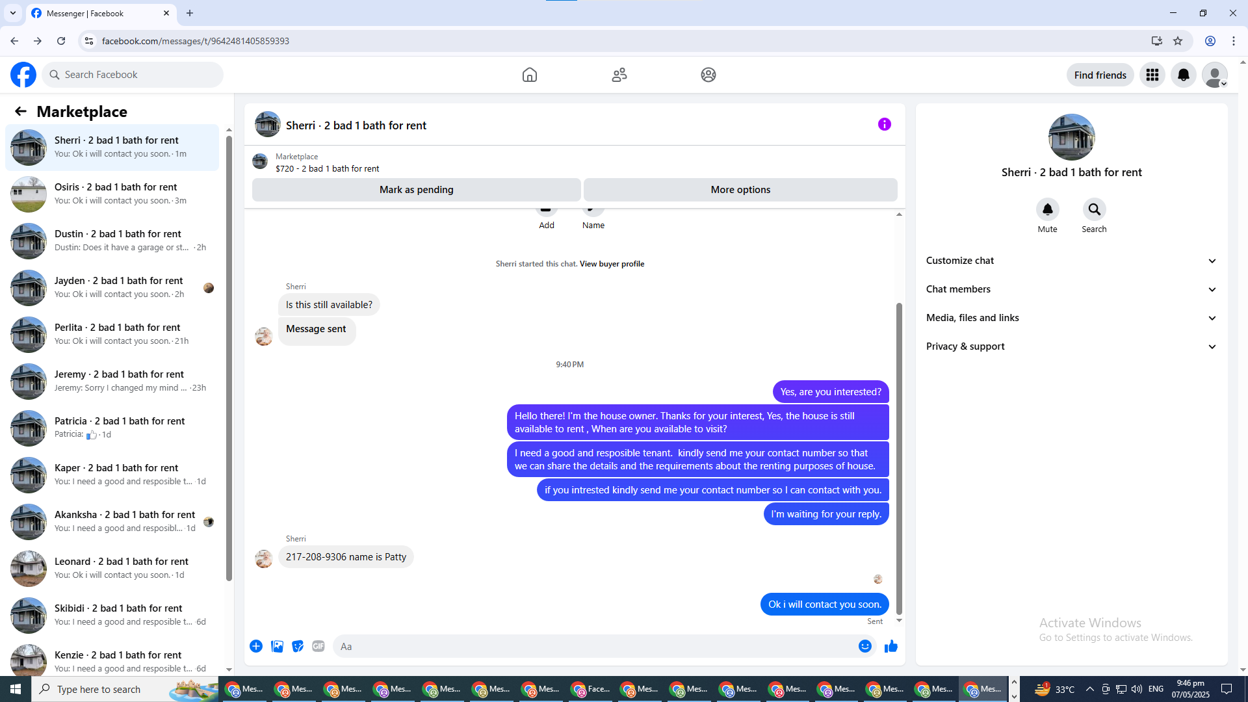Click the GIF chooser icon
Image resolution: width=1248 pixels, height=702 pixels.
pyautogui.click(x=318, y=646)
